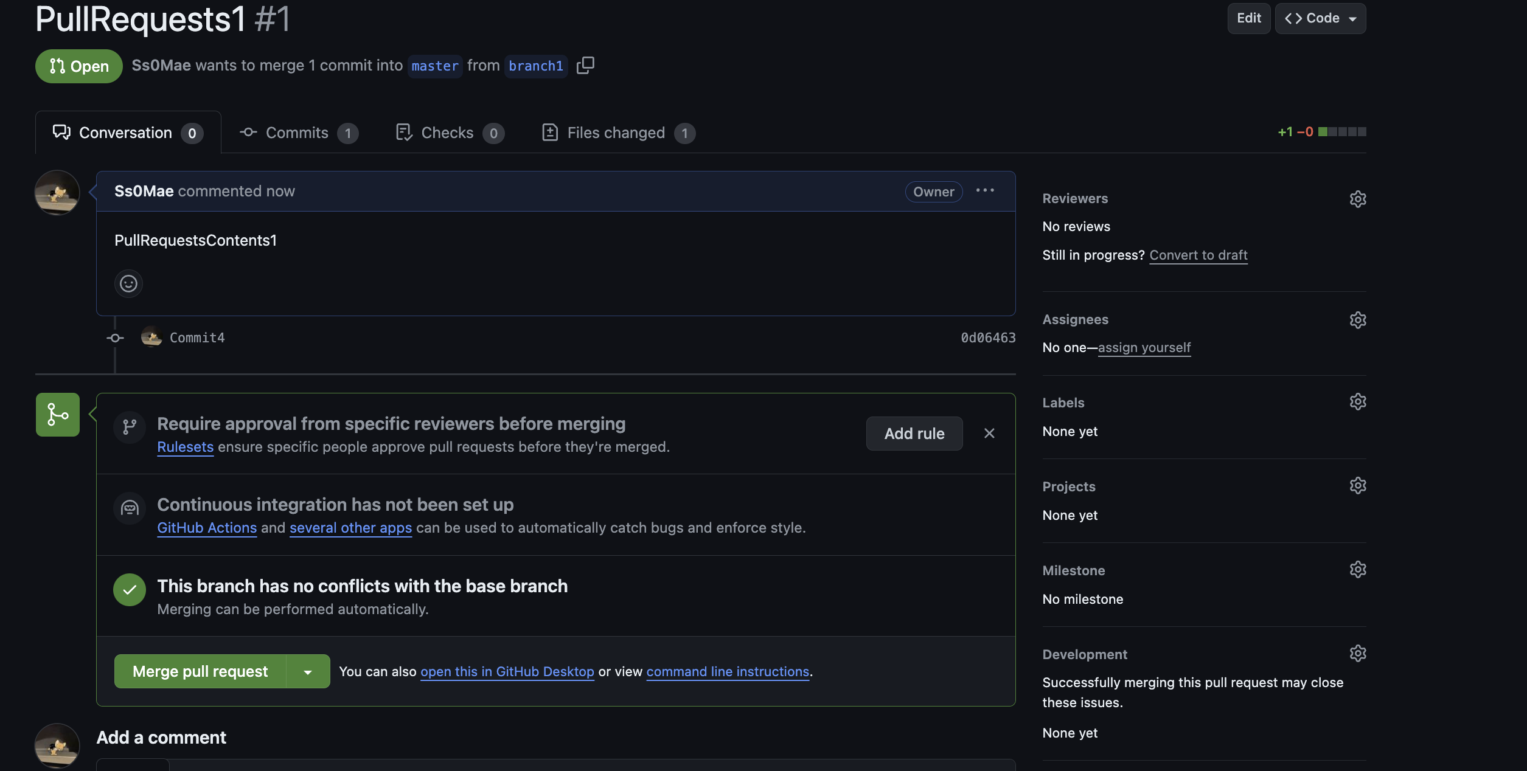Dismiss the require approval rule banner
This screenshot has width=1527, height=771.
989,433
